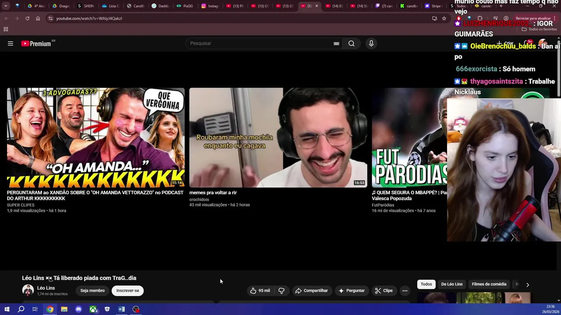
Task: Open 'memes pra voltar a rir' title
Action: pyautogui.click(x=213, y=192)
